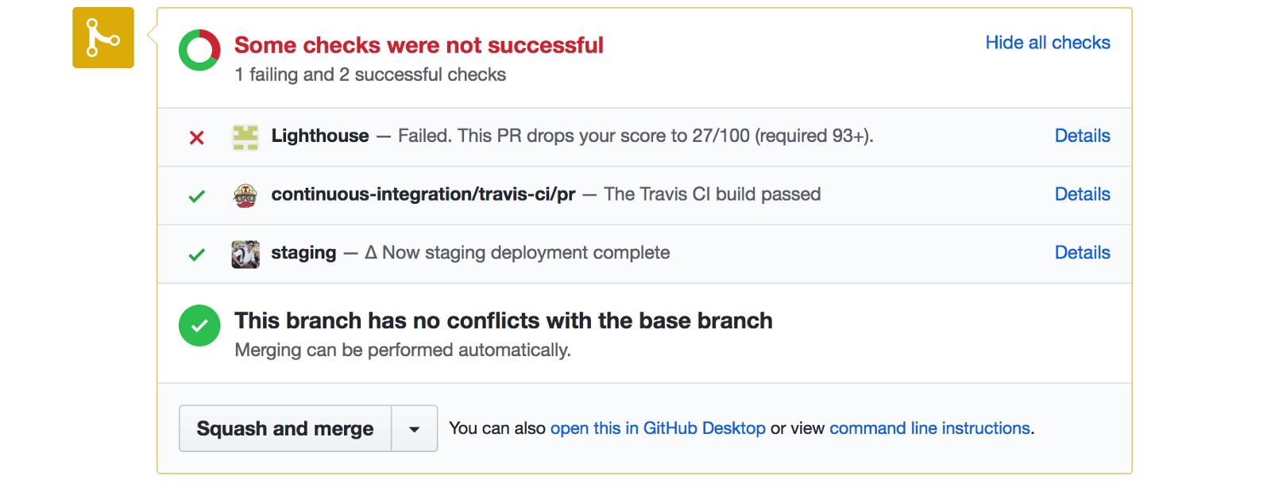Image resolution: width=1271 pixels, height=491 pixels.
Task: Click the green no-conflicts circle check icon
Action: click(x=199, y=325)
